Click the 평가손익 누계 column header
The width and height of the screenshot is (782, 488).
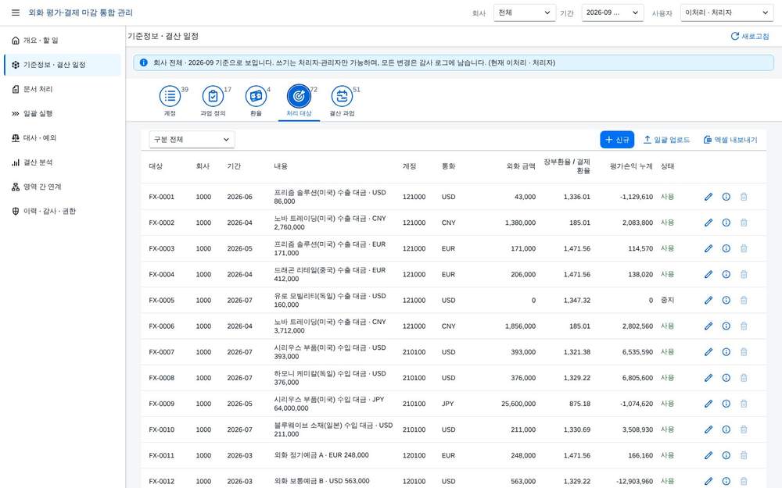(x=631, y=166)
